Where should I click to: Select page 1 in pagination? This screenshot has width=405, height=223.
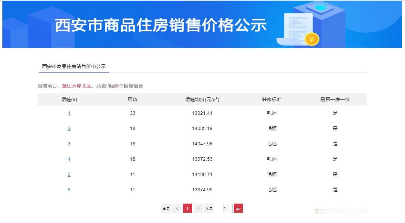(188, 208)
